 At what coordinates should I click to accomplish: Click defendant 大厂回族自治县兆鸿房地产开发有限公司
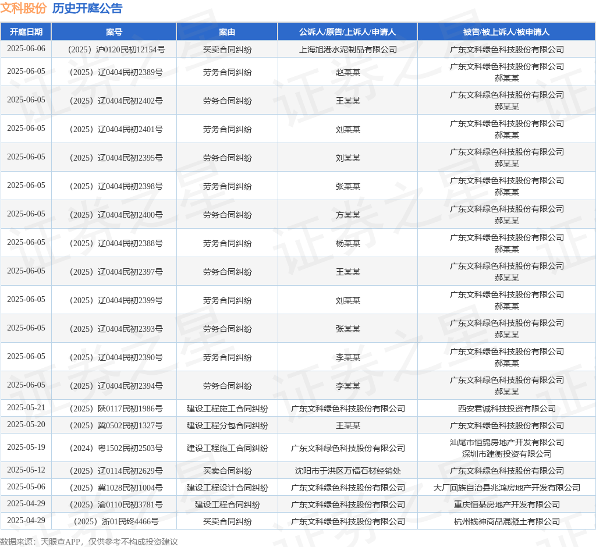point(507,488)
